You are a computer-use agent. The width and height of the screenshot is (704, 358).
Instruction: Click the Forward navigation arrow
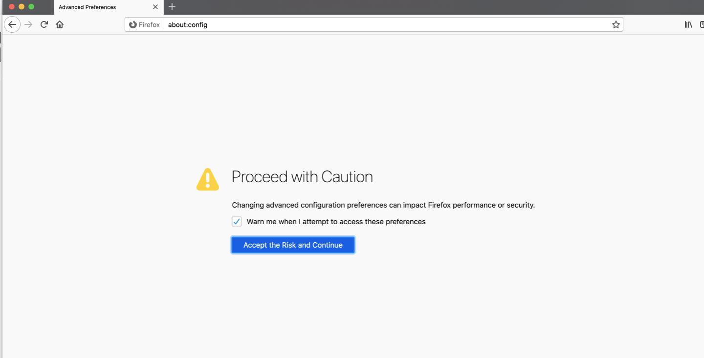[28, 24]
